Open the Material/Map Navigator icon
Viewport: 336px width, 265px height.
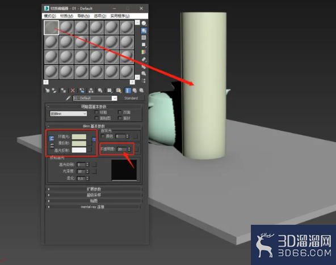tap(144, 80)
